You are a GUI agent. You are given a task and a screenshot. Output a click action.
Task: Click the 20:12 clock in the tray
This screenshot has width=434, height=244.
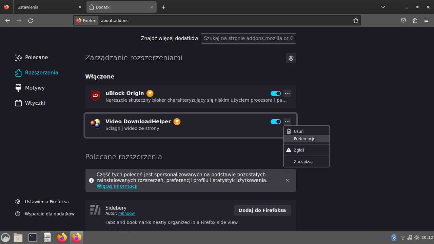[427, 238]
